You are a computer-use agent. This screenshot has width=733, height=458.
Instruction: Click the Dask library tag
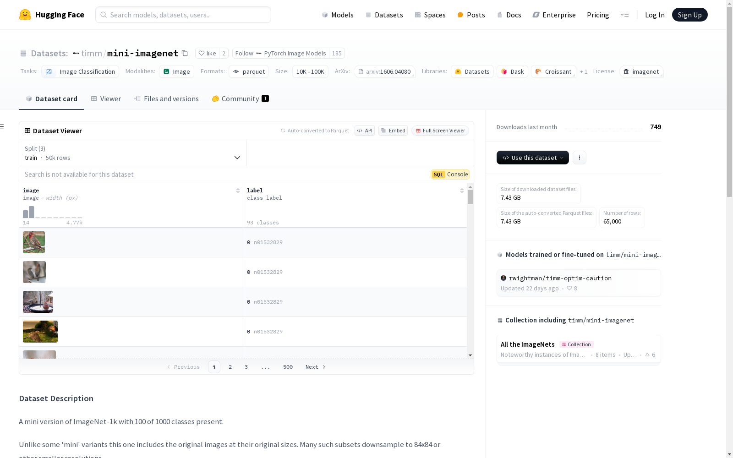pos(512,71)
